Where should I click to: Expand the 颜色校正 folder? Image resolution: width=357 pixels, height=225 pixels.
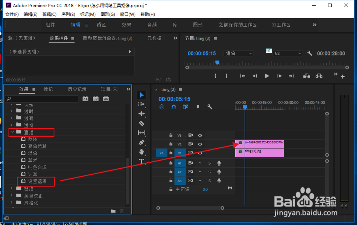point(12,195)
